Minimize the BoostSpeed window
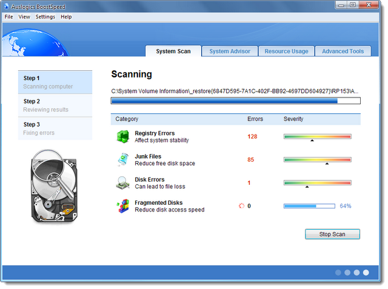 tap(341, 5)
